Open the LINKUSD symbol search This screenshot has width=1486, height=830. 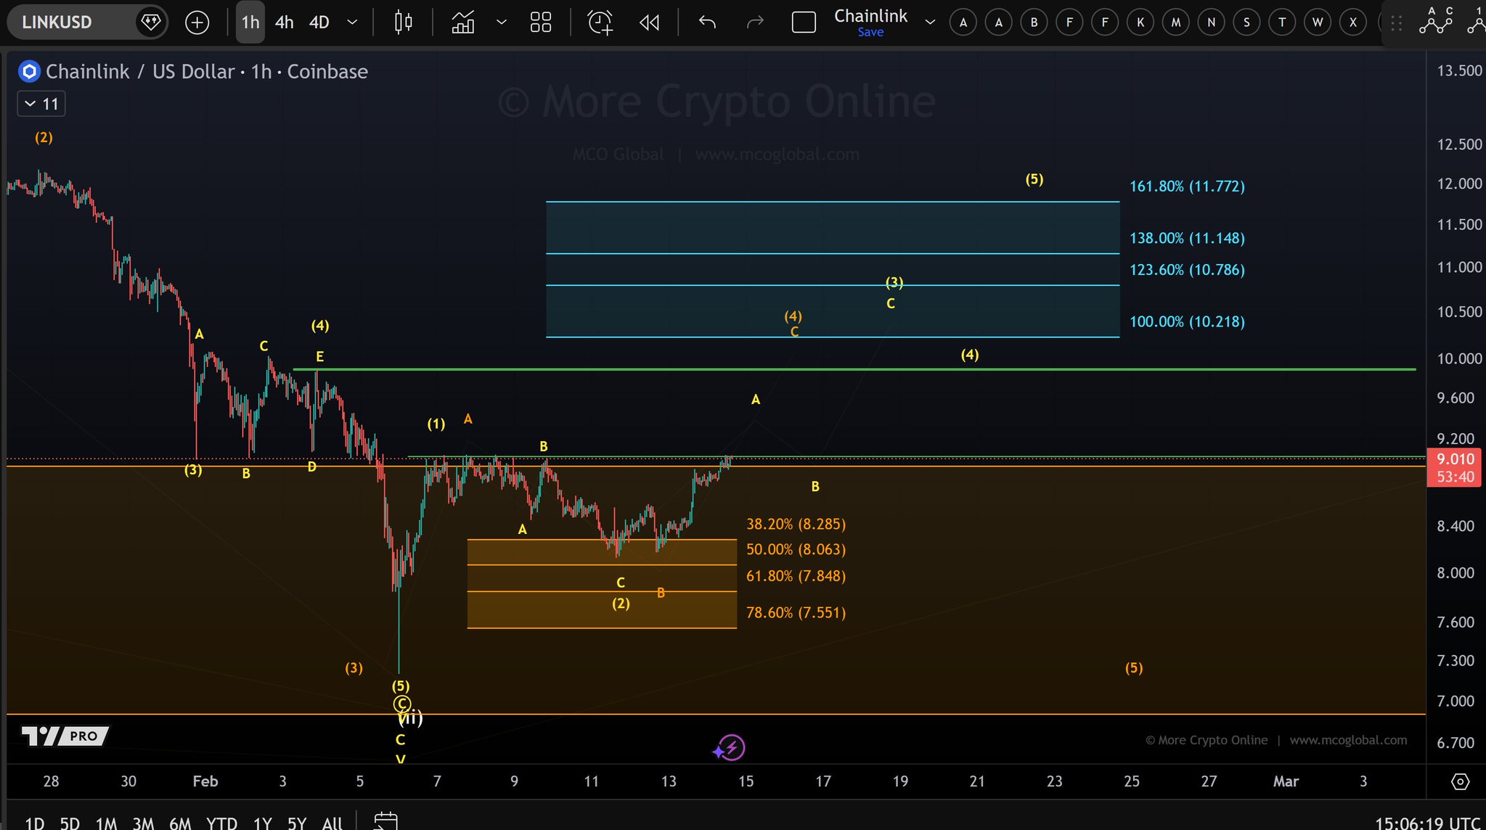click(x=57, y=22)
